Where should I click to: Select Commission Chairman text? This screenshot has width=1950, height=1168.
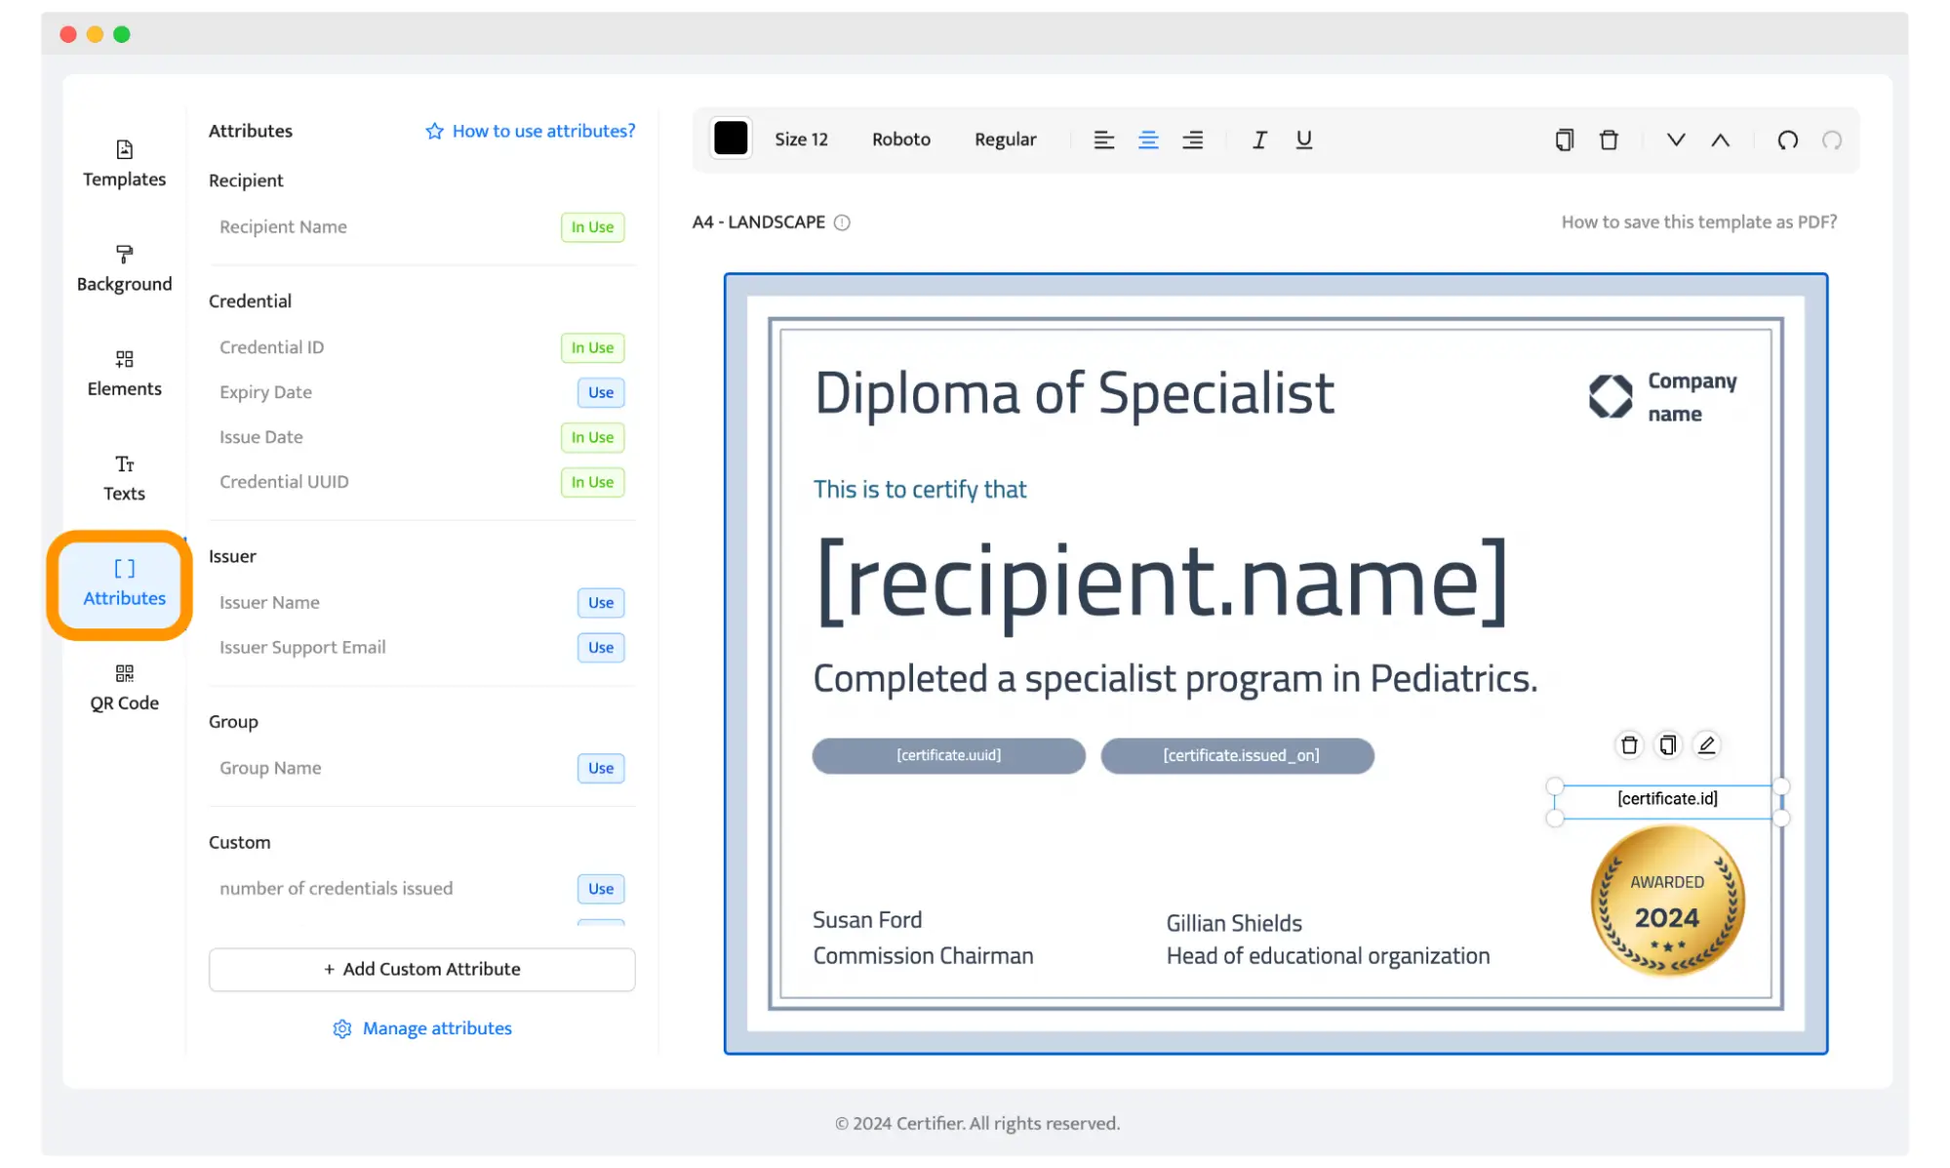pos(923,956)
